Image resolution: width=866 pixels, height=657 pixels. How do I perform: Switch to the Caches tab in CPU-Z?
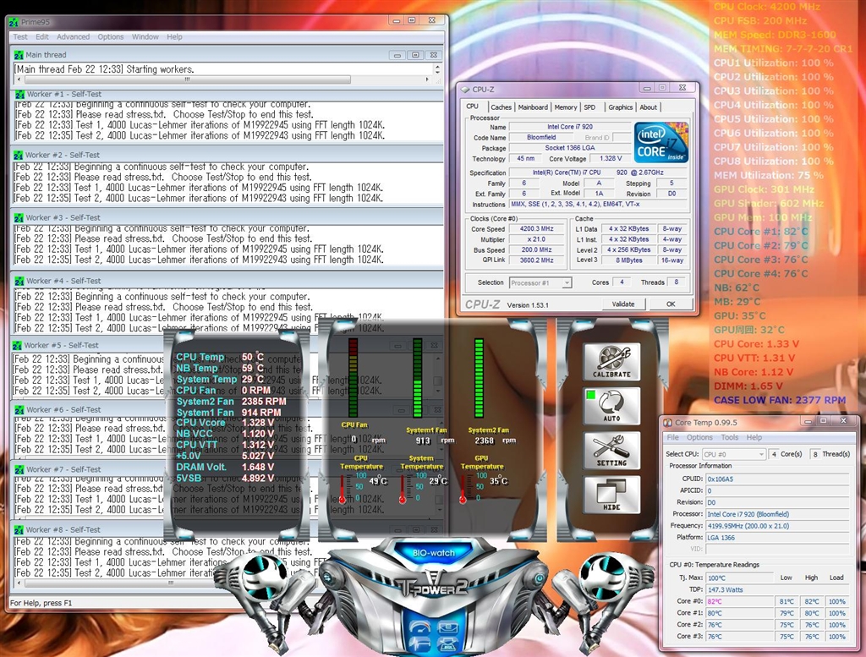pos(501,107)
